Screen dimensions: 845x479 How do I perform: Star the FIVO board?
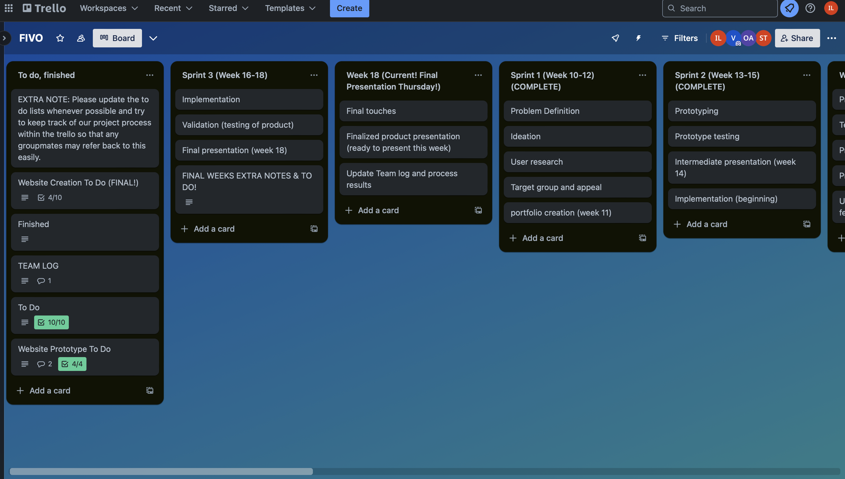[x=60, y=38]
